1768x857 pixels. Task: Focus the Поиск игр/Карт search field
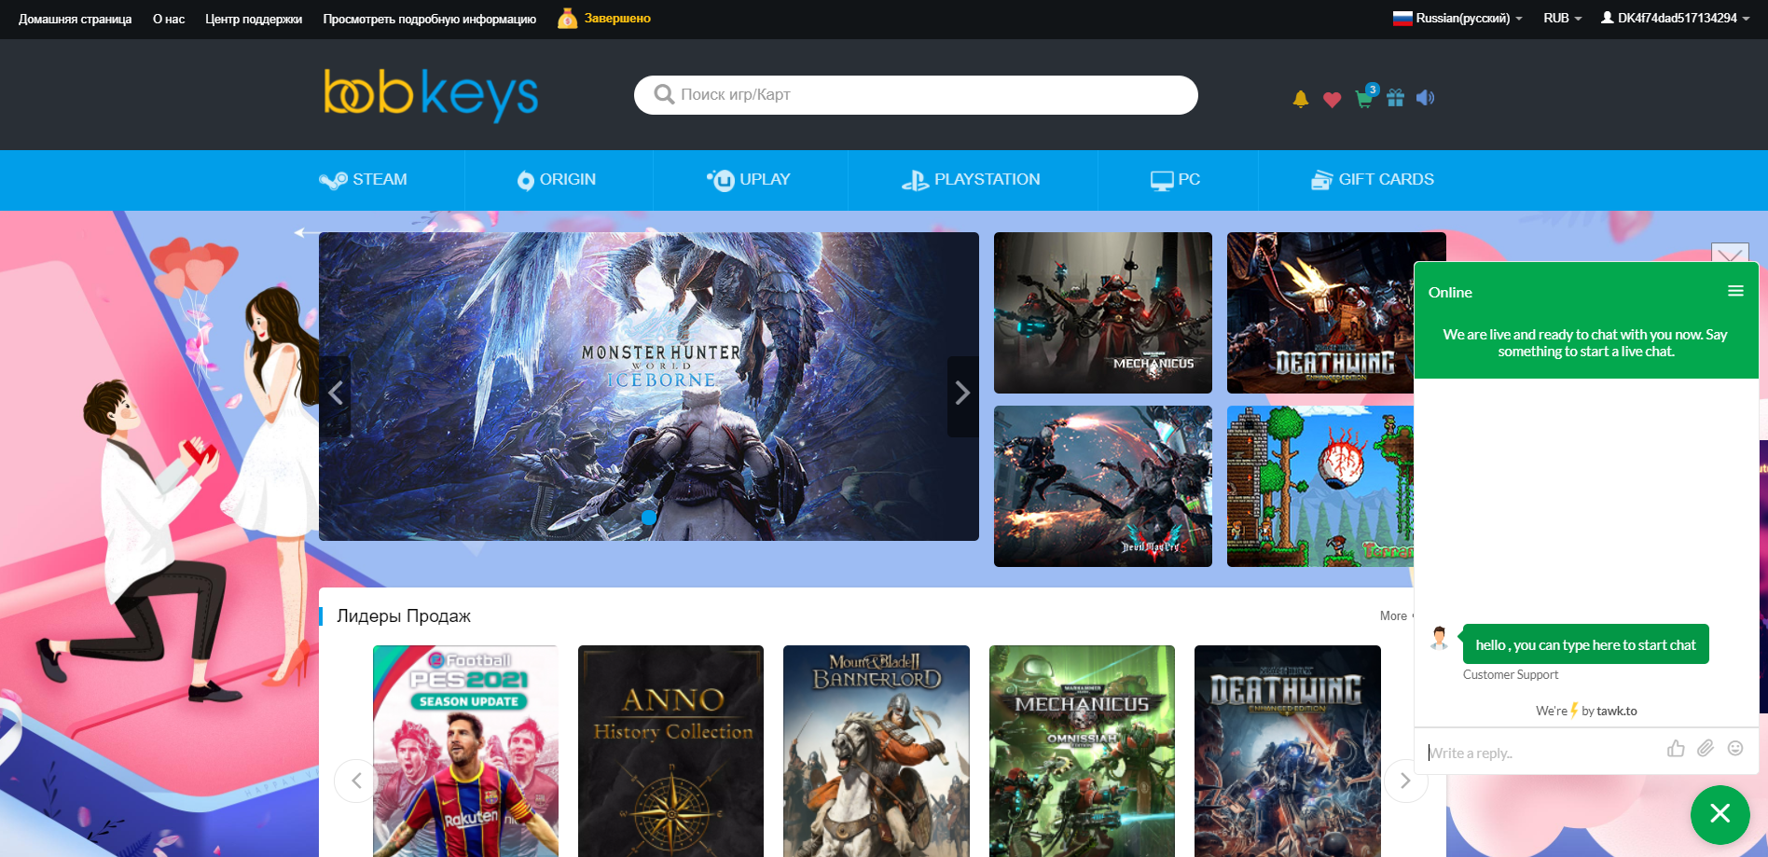pos(916,95)
